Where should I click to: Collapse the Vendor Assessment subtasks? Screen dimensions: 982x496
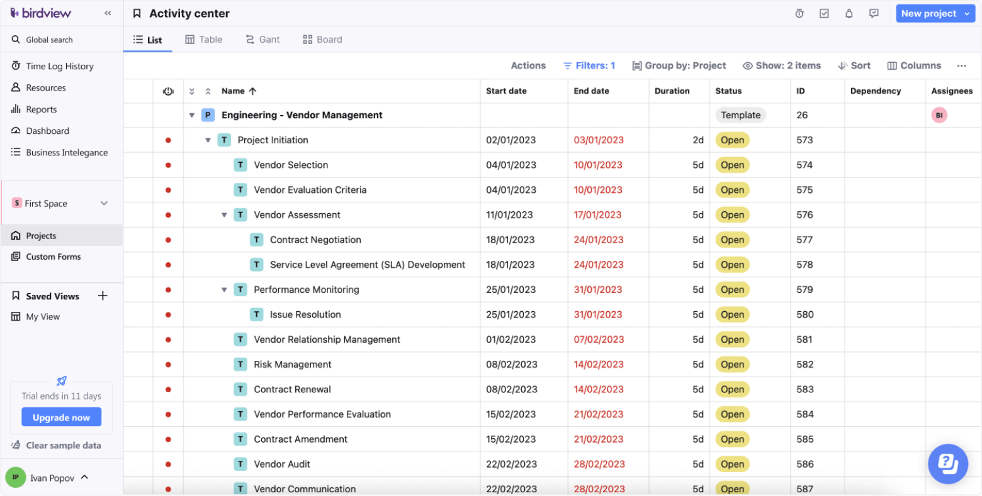pyautogui.click(x=224, y=215)
